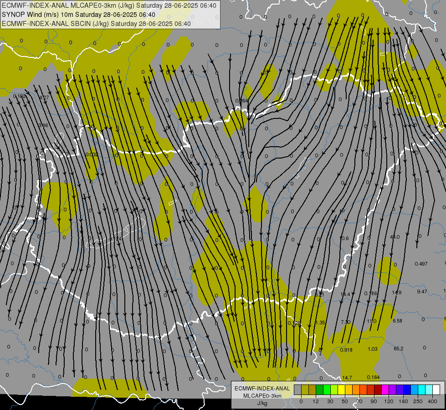Click the gray swatch in the MLCAPE legend

(298, 389)
